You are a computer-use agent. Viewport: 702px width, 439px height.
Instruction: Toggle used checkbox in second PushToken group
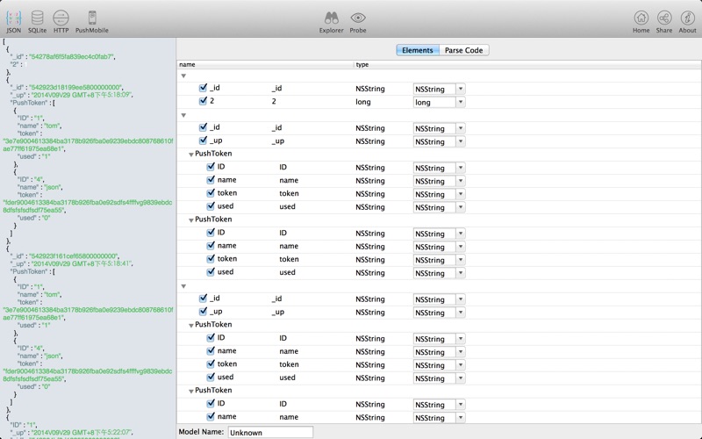211,271
